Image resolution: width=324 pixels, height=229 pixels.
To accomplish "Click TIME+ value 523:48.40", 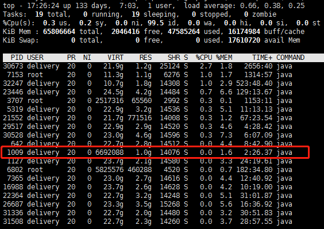I will (254, 83).
